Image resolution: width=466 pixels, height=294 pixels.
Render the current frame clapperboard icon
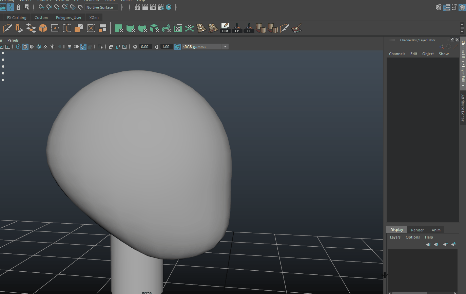coord(145,7)
